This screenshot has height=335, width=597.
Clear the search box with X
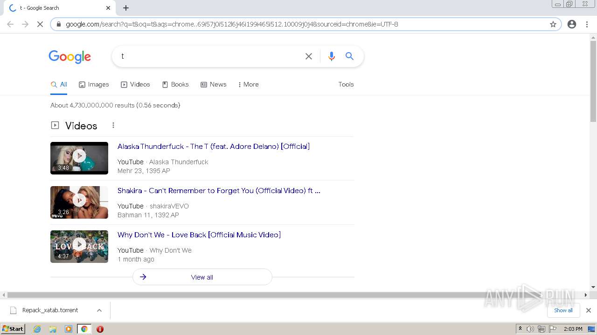click(309, 56)
